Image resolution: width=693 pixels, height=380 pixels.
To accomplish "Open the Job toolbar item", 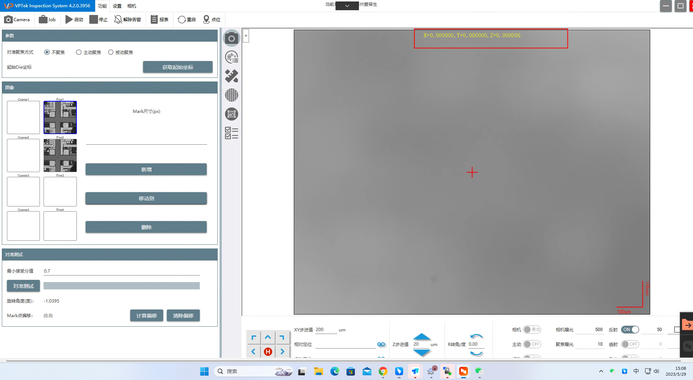I will [47, 19].
